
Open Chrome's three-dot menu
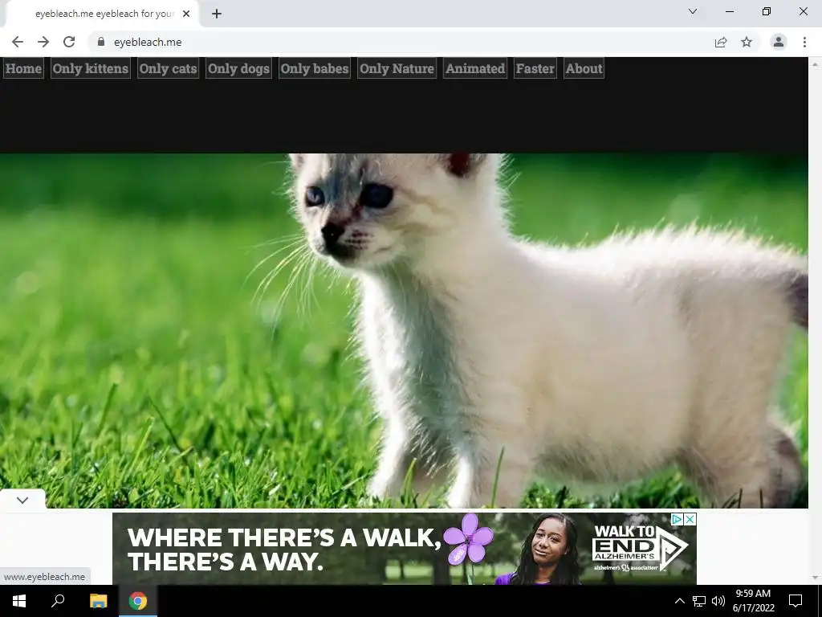click(804, 42)
